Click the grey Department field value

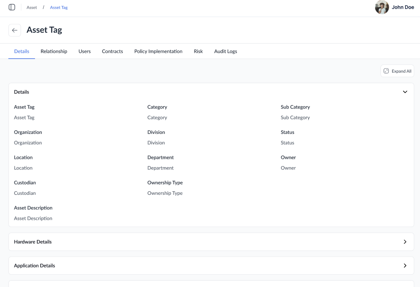pyautogui.click(x=160, y=168)
